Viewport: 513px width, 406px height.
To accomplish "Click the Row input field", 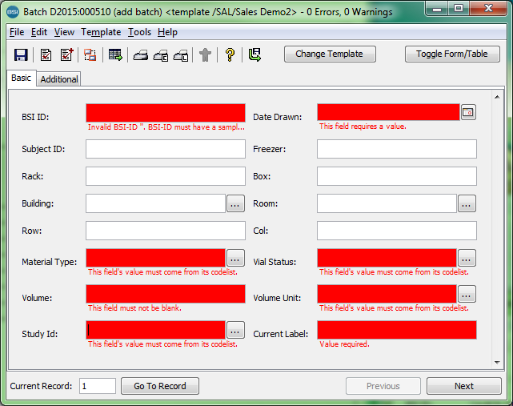I will [166, 231].
